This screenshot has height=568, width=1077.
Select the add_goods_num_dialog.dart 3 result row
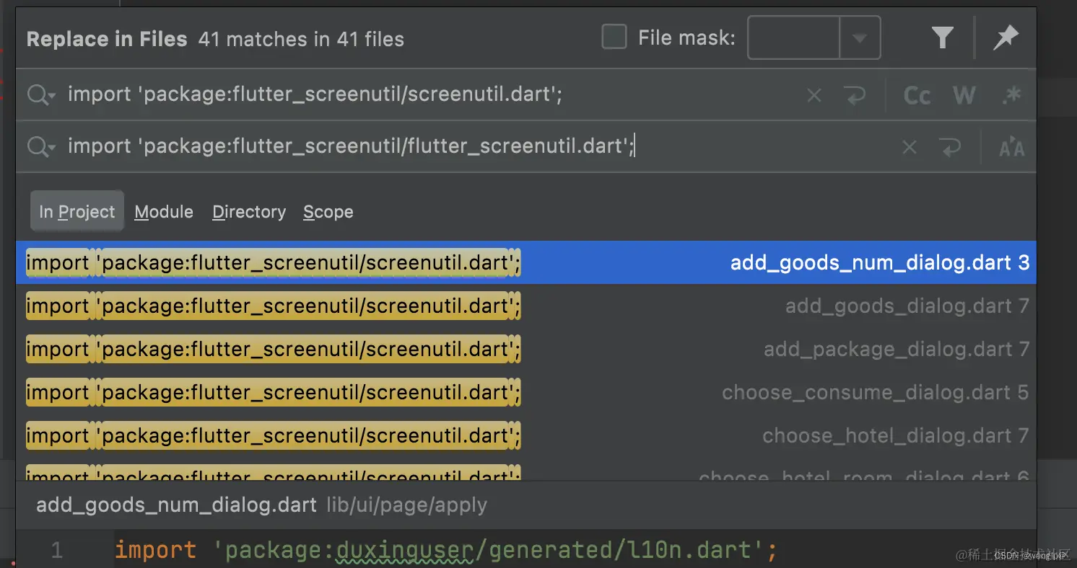pos(526,262)
